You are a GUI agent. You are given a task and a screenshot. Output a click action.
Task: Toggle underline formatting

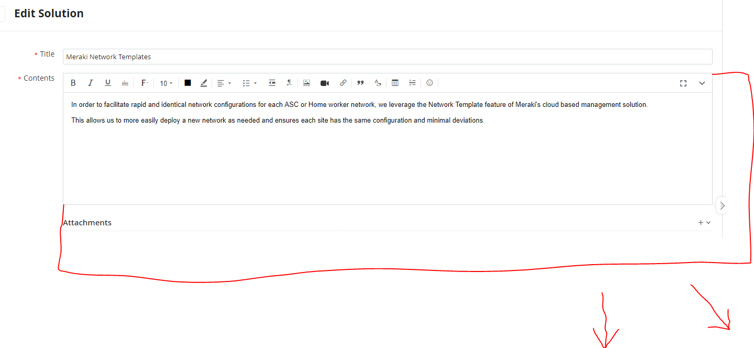click(x=108, y=83)
